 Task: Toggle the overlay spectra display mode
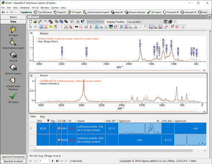coord(97,27)
